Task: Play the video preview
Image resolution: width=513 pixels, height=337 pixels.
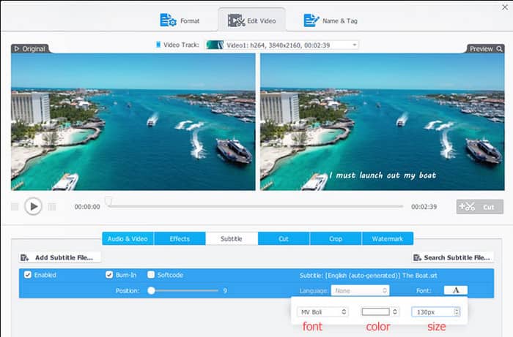Action: tap(33, 206)
